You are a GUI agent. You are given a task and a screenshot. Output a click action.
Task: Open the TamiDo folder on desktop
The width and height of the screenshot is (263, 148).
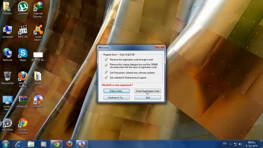[7, 8]
